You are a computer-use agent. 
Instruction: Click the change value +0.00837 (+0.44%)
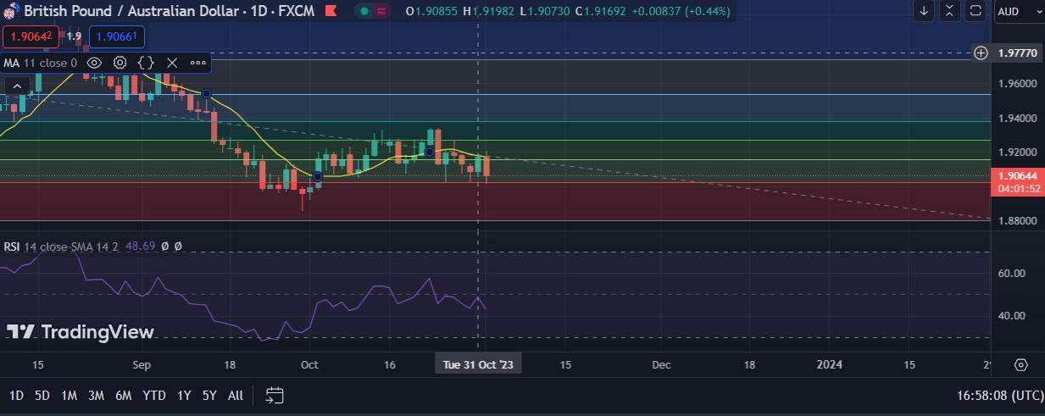coord(681,11)
